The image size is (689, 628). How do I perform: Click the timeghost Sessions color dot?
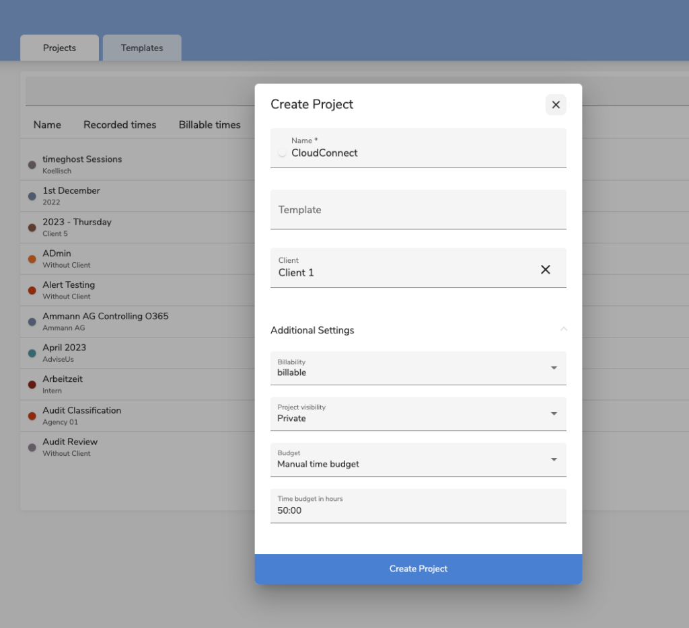click(32, 165)
